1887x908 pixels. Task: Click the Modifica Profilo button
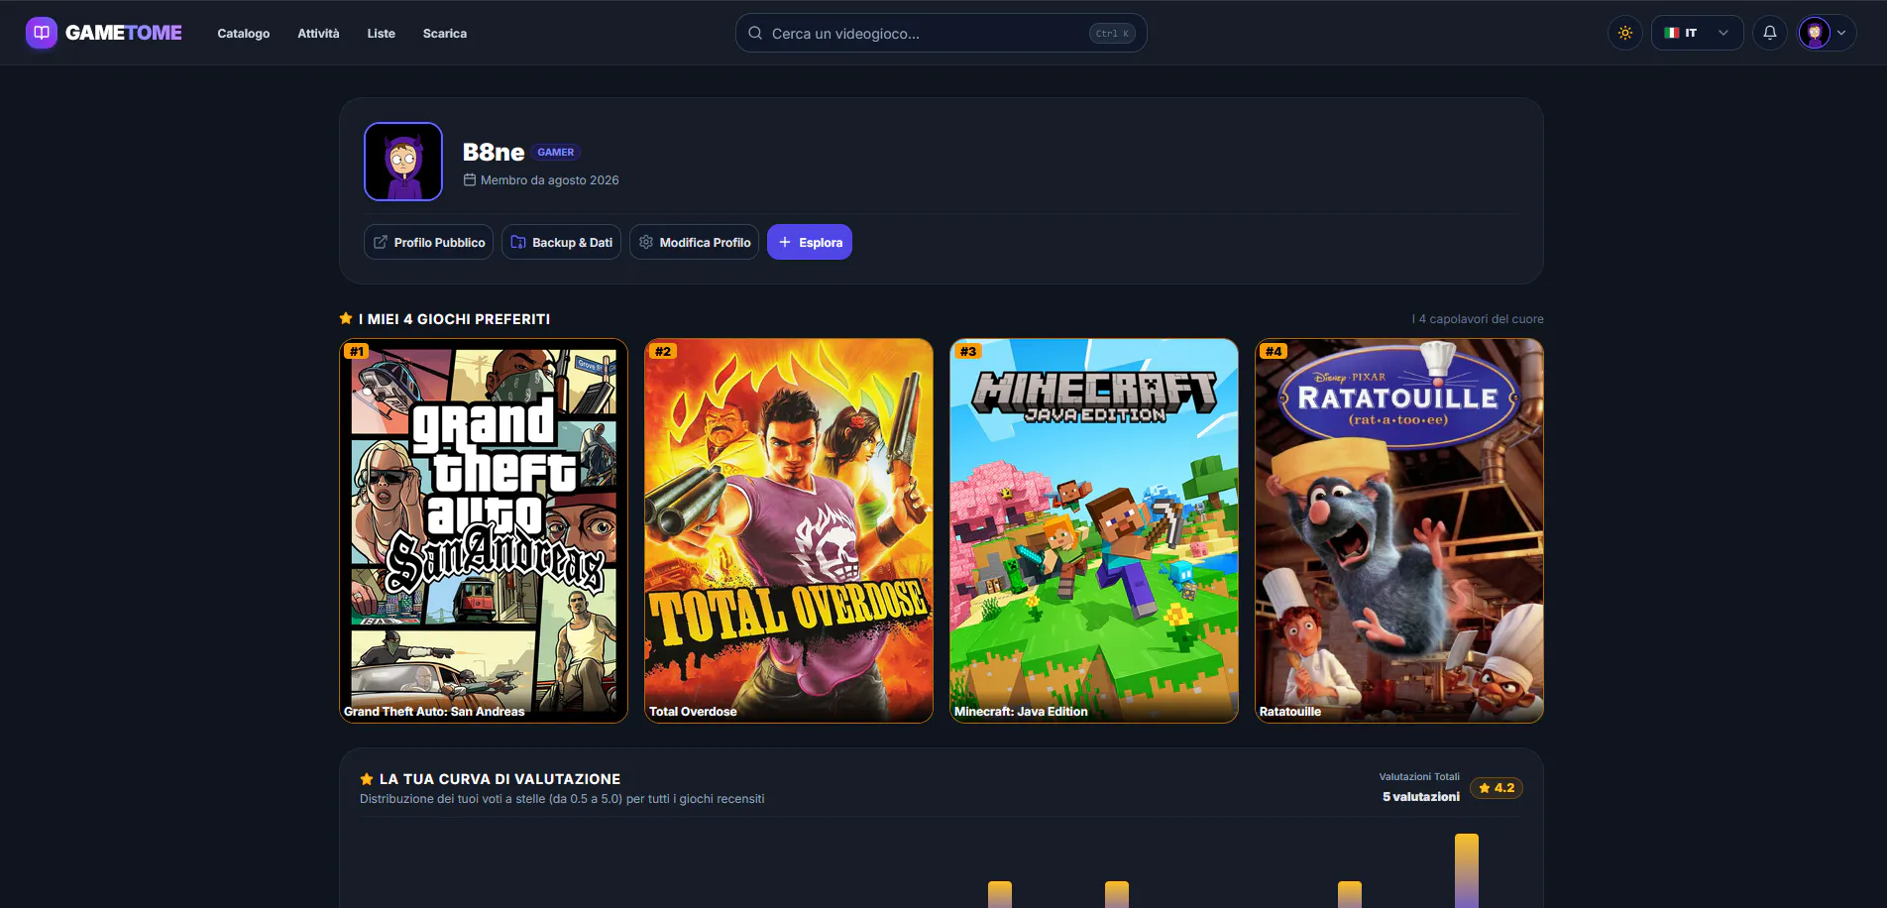click(694, 242)
